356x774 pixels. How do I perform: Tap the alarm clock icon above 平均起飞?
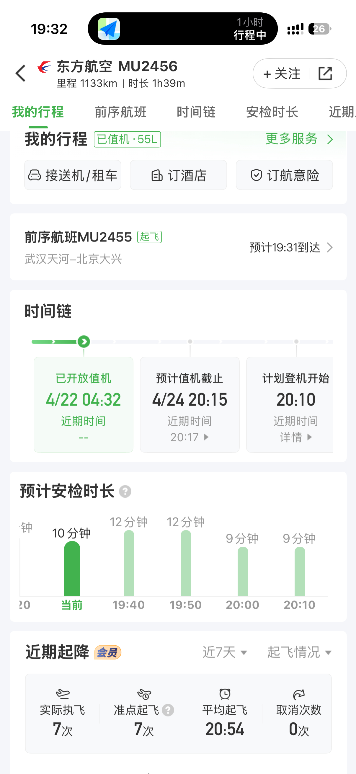(x=225, y=694)
